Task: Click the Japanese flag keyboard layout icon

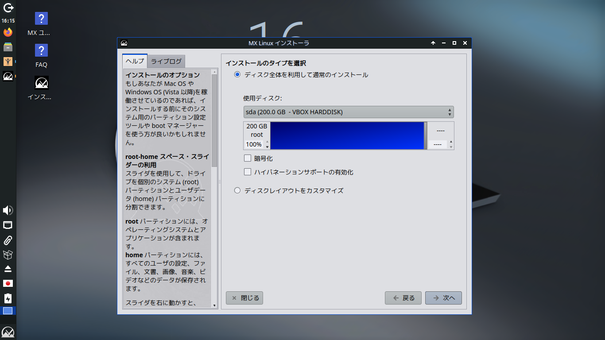Action: click(x=8, y=283)
